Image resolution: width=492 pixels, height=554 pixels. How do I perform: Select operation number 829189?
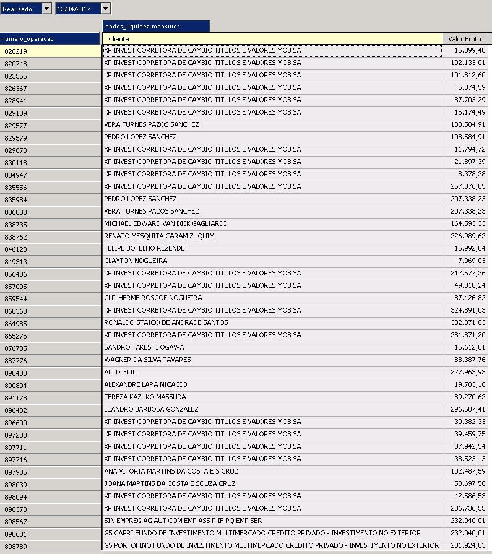[51, 113]
